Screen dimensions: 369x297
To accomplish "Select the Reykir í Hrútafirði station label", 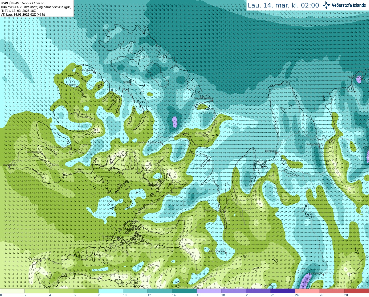I will [214, 210].
